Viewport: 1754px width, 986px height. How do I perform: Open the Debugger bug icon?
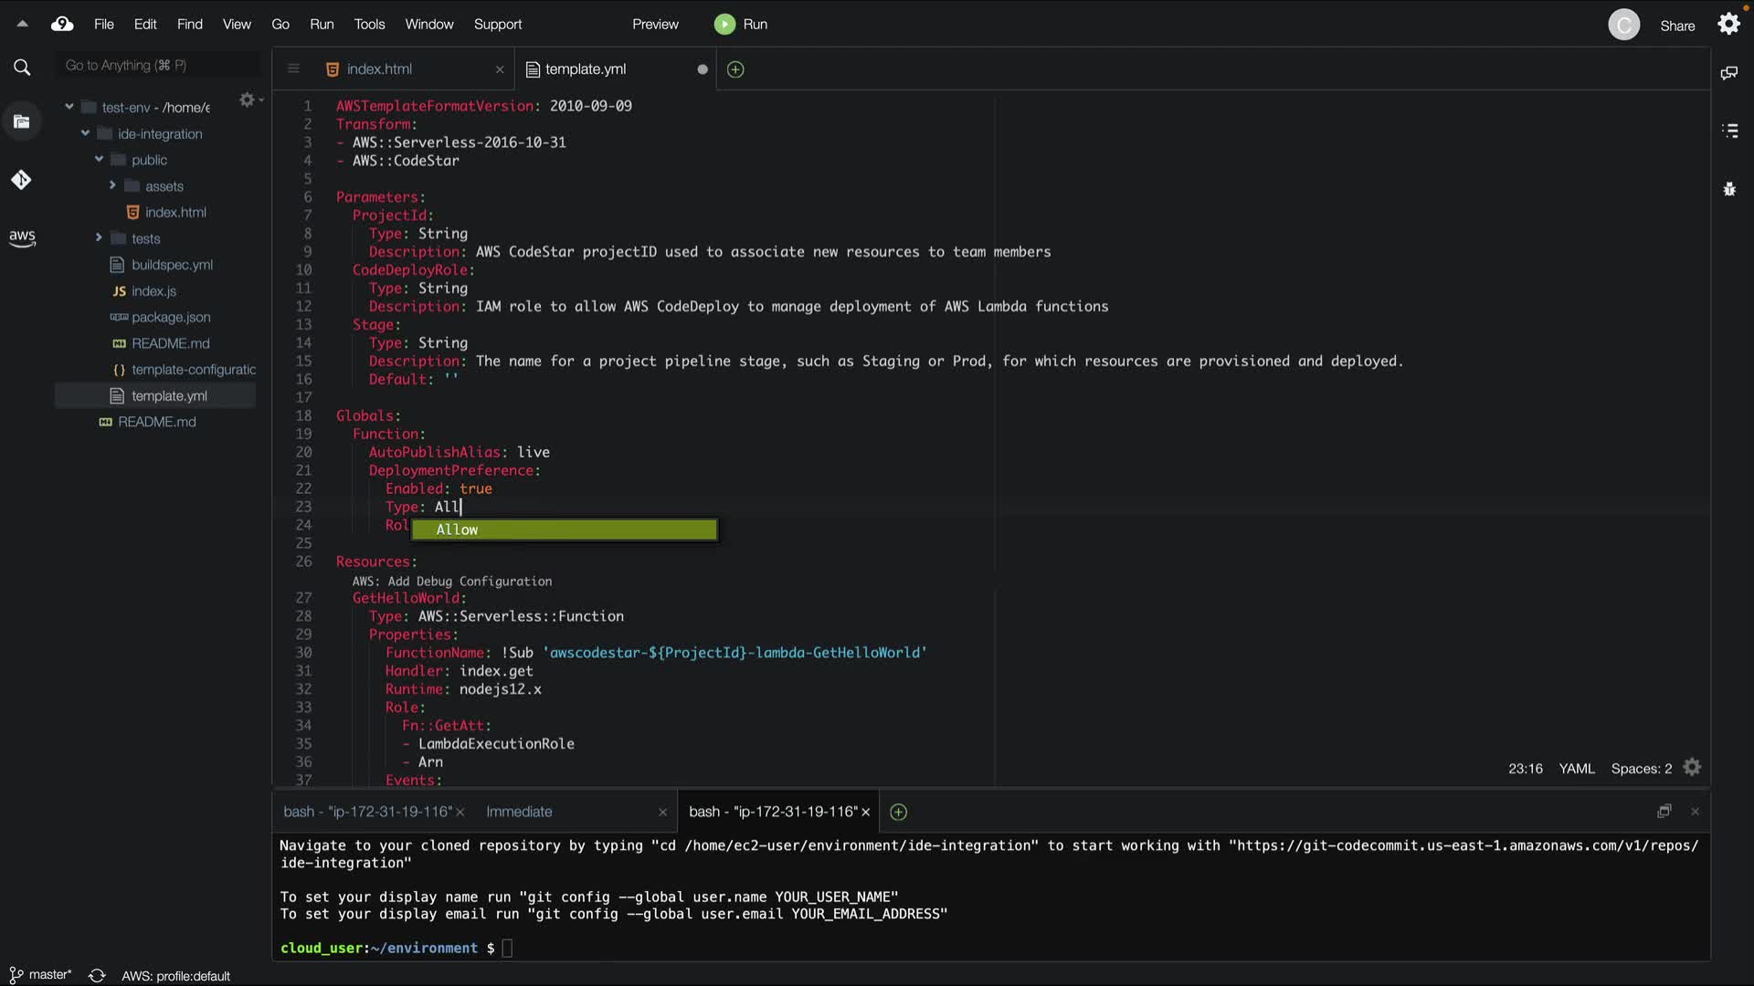(x=1729, y=189)
